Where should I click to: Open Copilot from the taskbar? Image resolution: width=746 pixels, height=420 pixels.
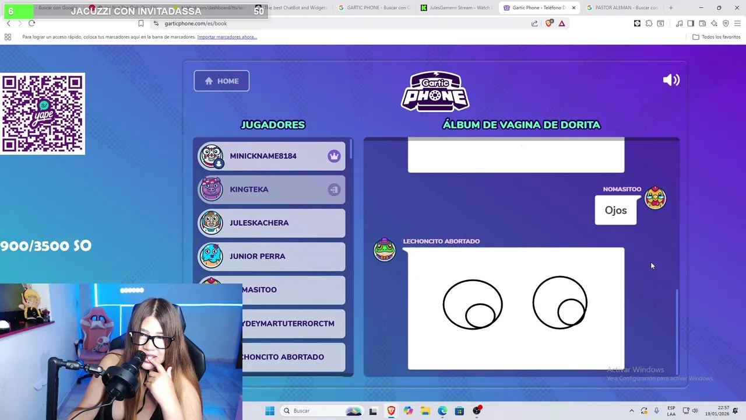[x=408, y=411]
